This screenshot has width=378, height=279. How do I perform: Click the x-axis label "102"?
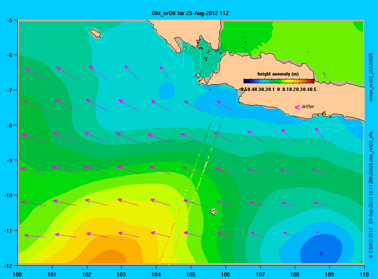click(x=87, y=274)
